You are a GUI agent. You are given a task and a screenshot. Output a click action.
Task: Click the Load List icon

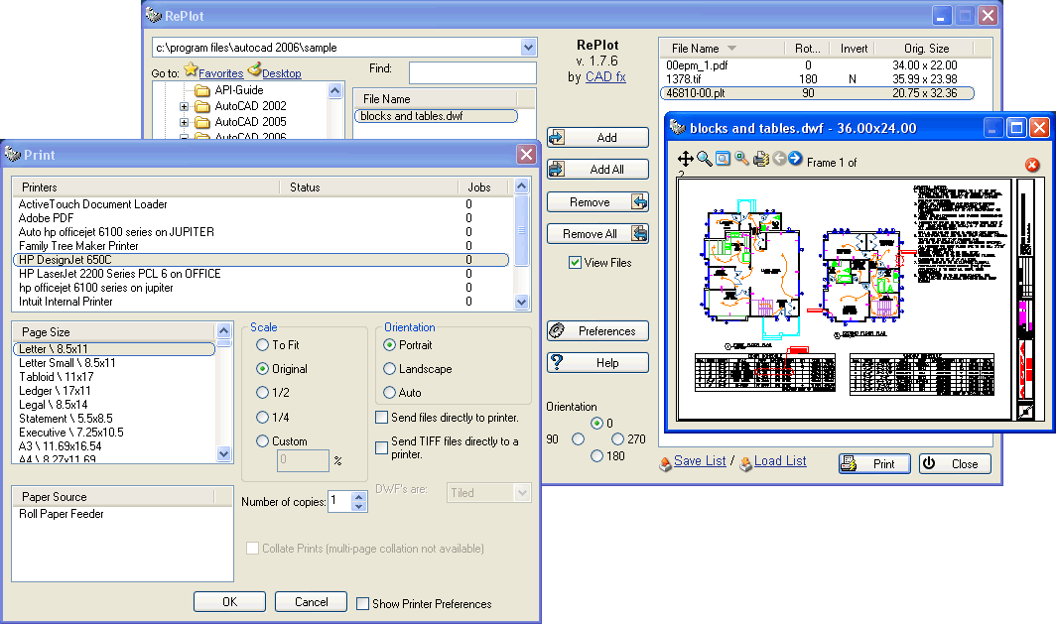click(745, 464)
